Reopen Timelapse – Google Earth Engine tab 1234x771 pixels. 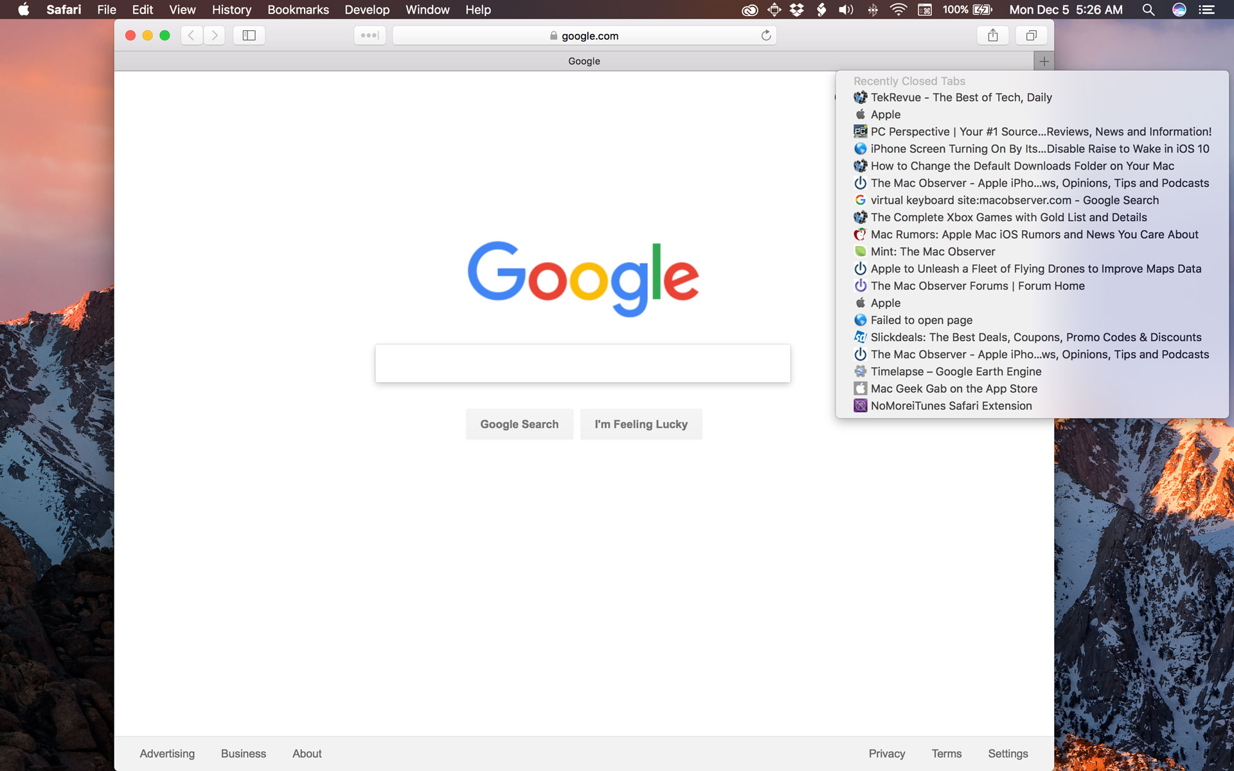pos(1032,371)
